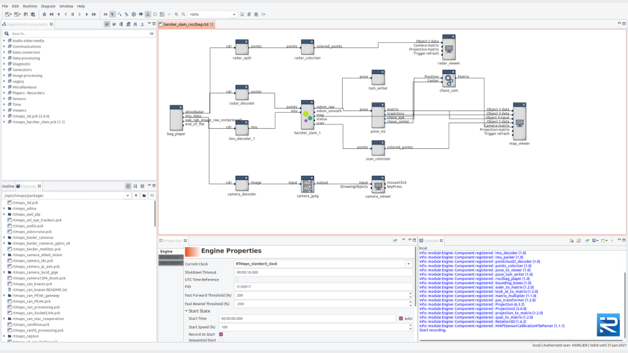Click the Shutdown Timeout input field
The image size is (628, 353).
point(323,272)
